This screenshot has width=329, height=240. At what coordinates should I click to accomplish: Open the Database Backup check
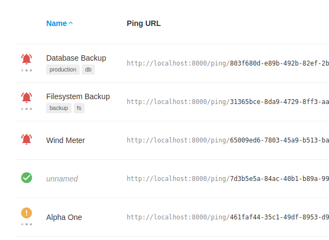point(76,58)
